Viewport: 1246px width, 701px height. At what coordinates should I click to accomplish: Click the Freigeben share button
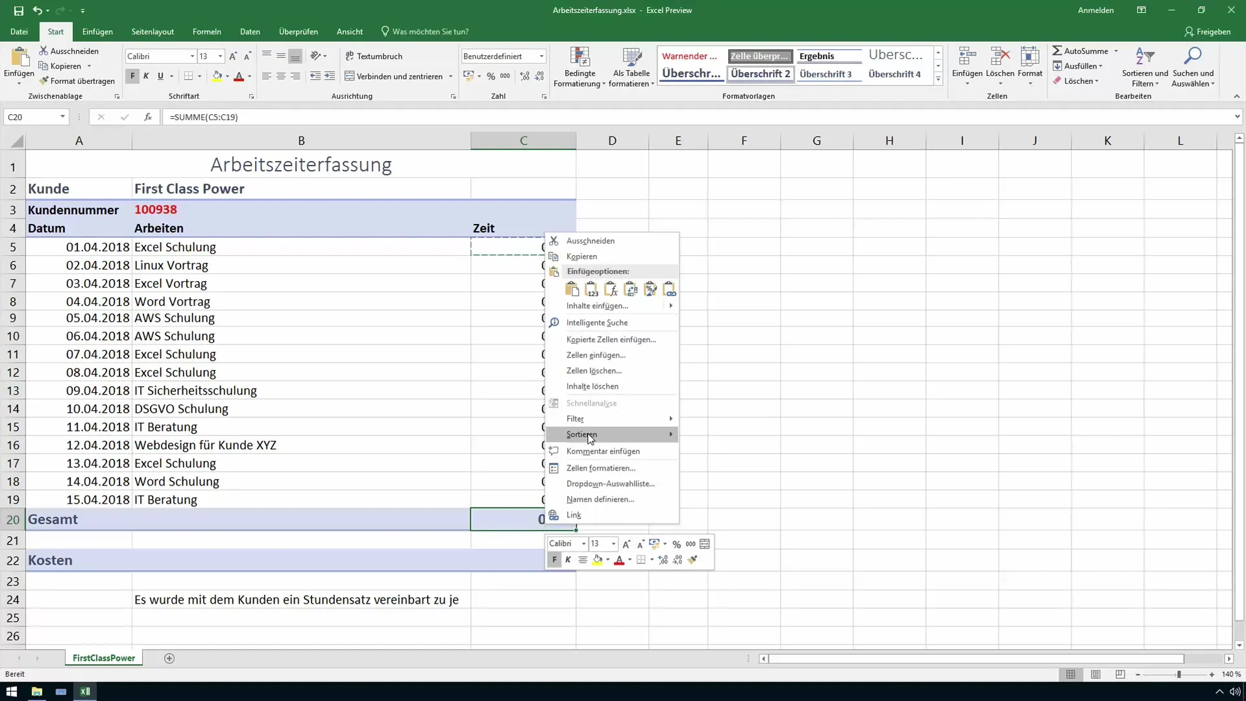tap(1207, 32)
